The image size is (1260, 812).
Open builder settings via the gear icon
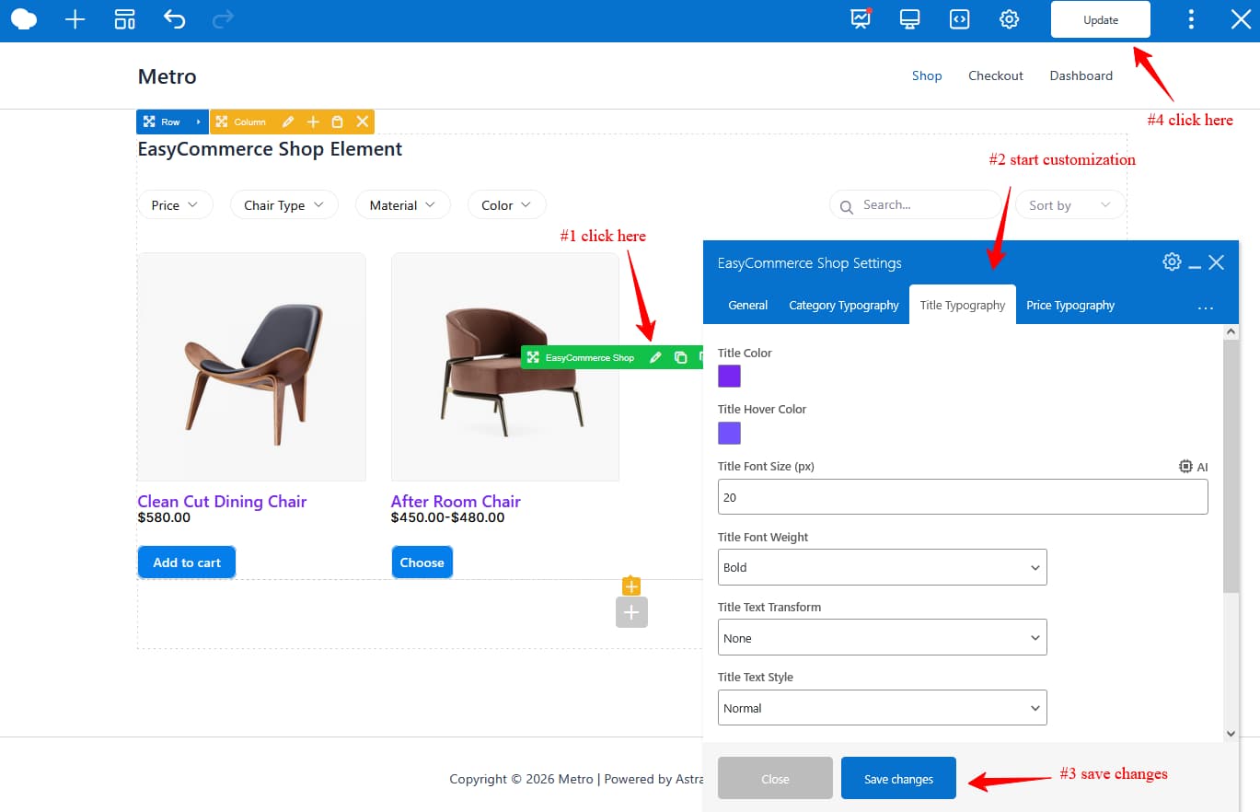[x=1009, y=18]
